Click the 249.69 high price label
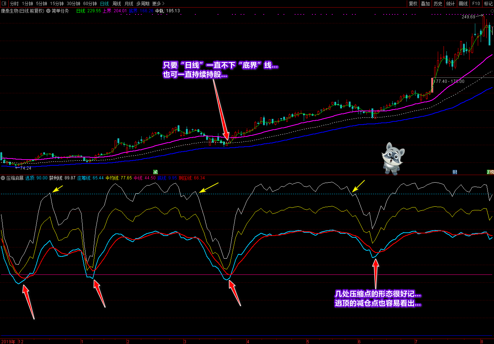This screenshot has height=344, width=494. pos(468,17)
